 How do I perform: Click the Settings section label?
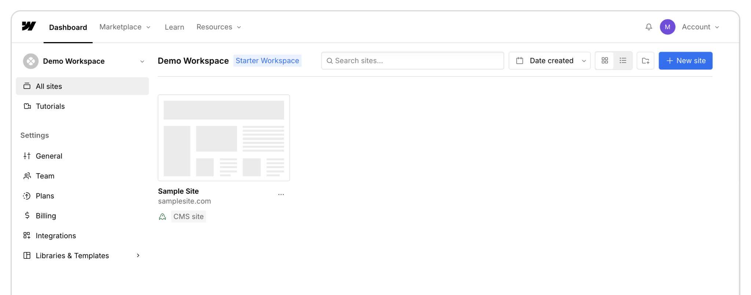pos(34,135)
